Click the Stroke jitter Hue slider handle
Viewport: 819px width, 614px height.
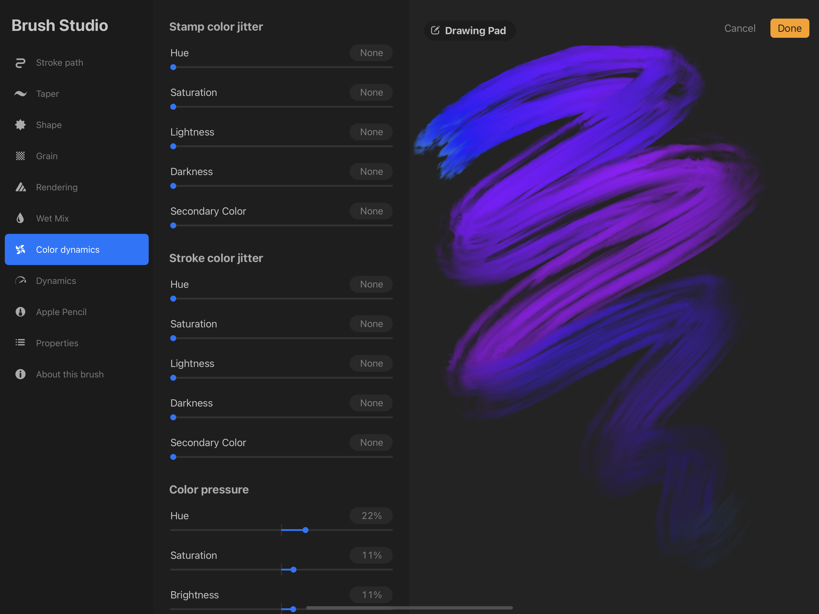coord(173,299)
